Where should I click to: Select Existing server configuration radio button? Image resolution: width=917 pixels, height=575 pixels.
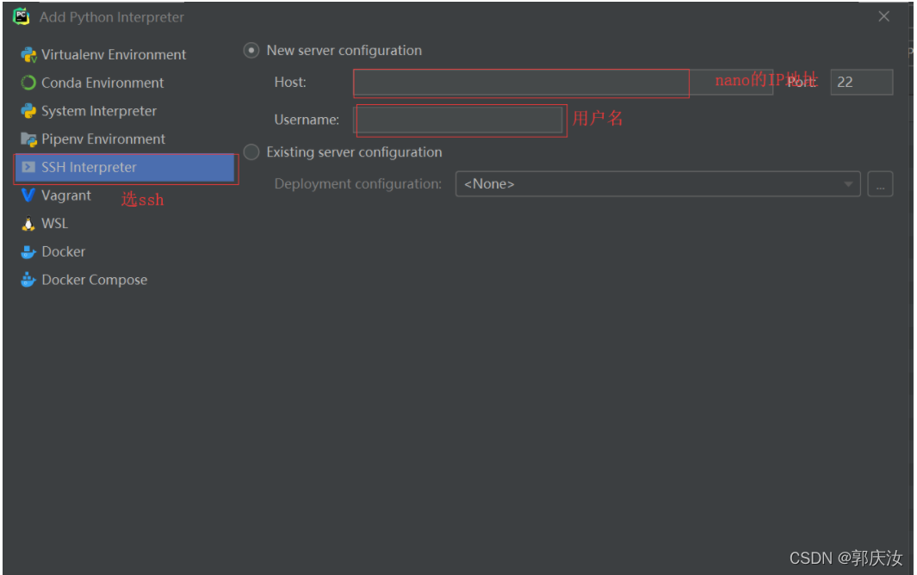pyautogui.click(x=251, y=152)
